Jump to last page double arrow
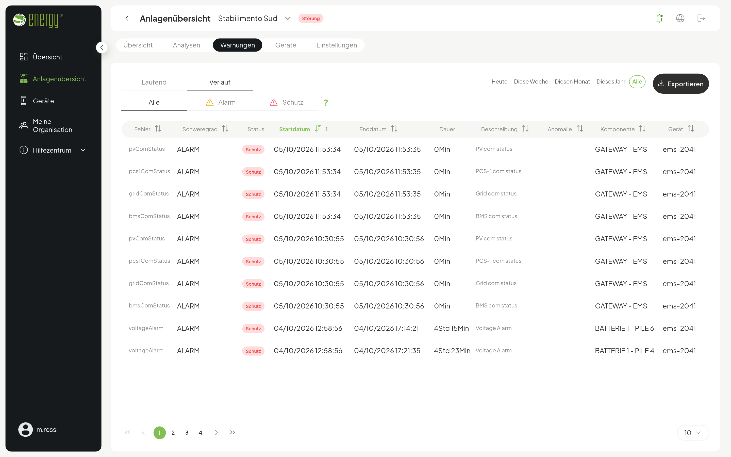 coord(232,433)
